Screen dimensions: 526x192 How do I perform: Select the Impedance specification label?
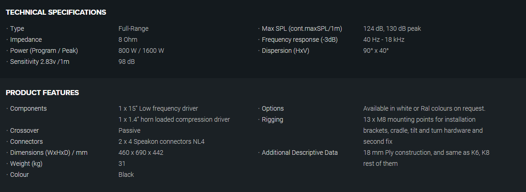[x=26, y=40]
